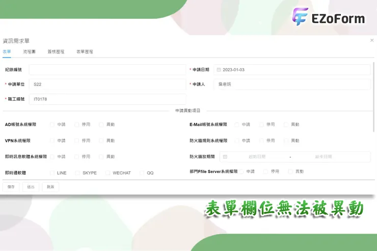Check 停用 for 部門Ffile Server系統權限
The image size is (377, 251).
[x=265, y=171]
